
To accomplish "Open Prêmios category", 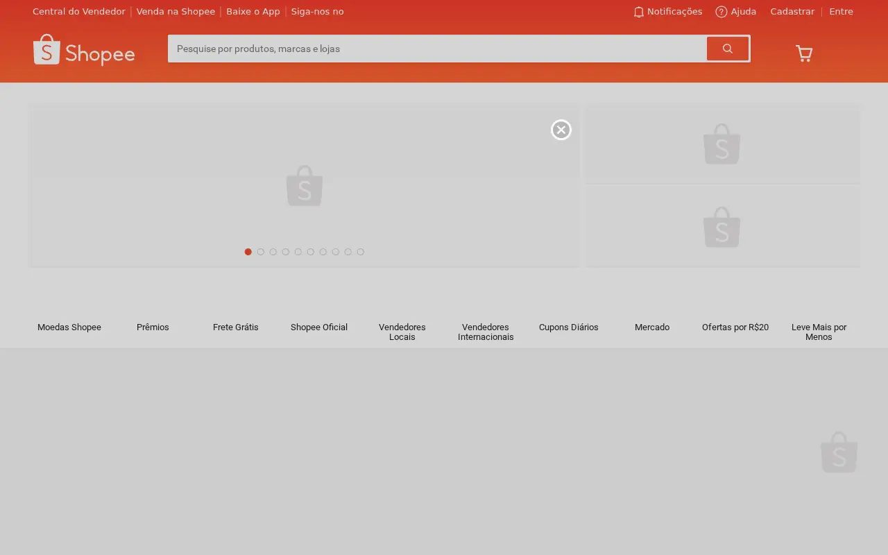I will tap(153, 327).
